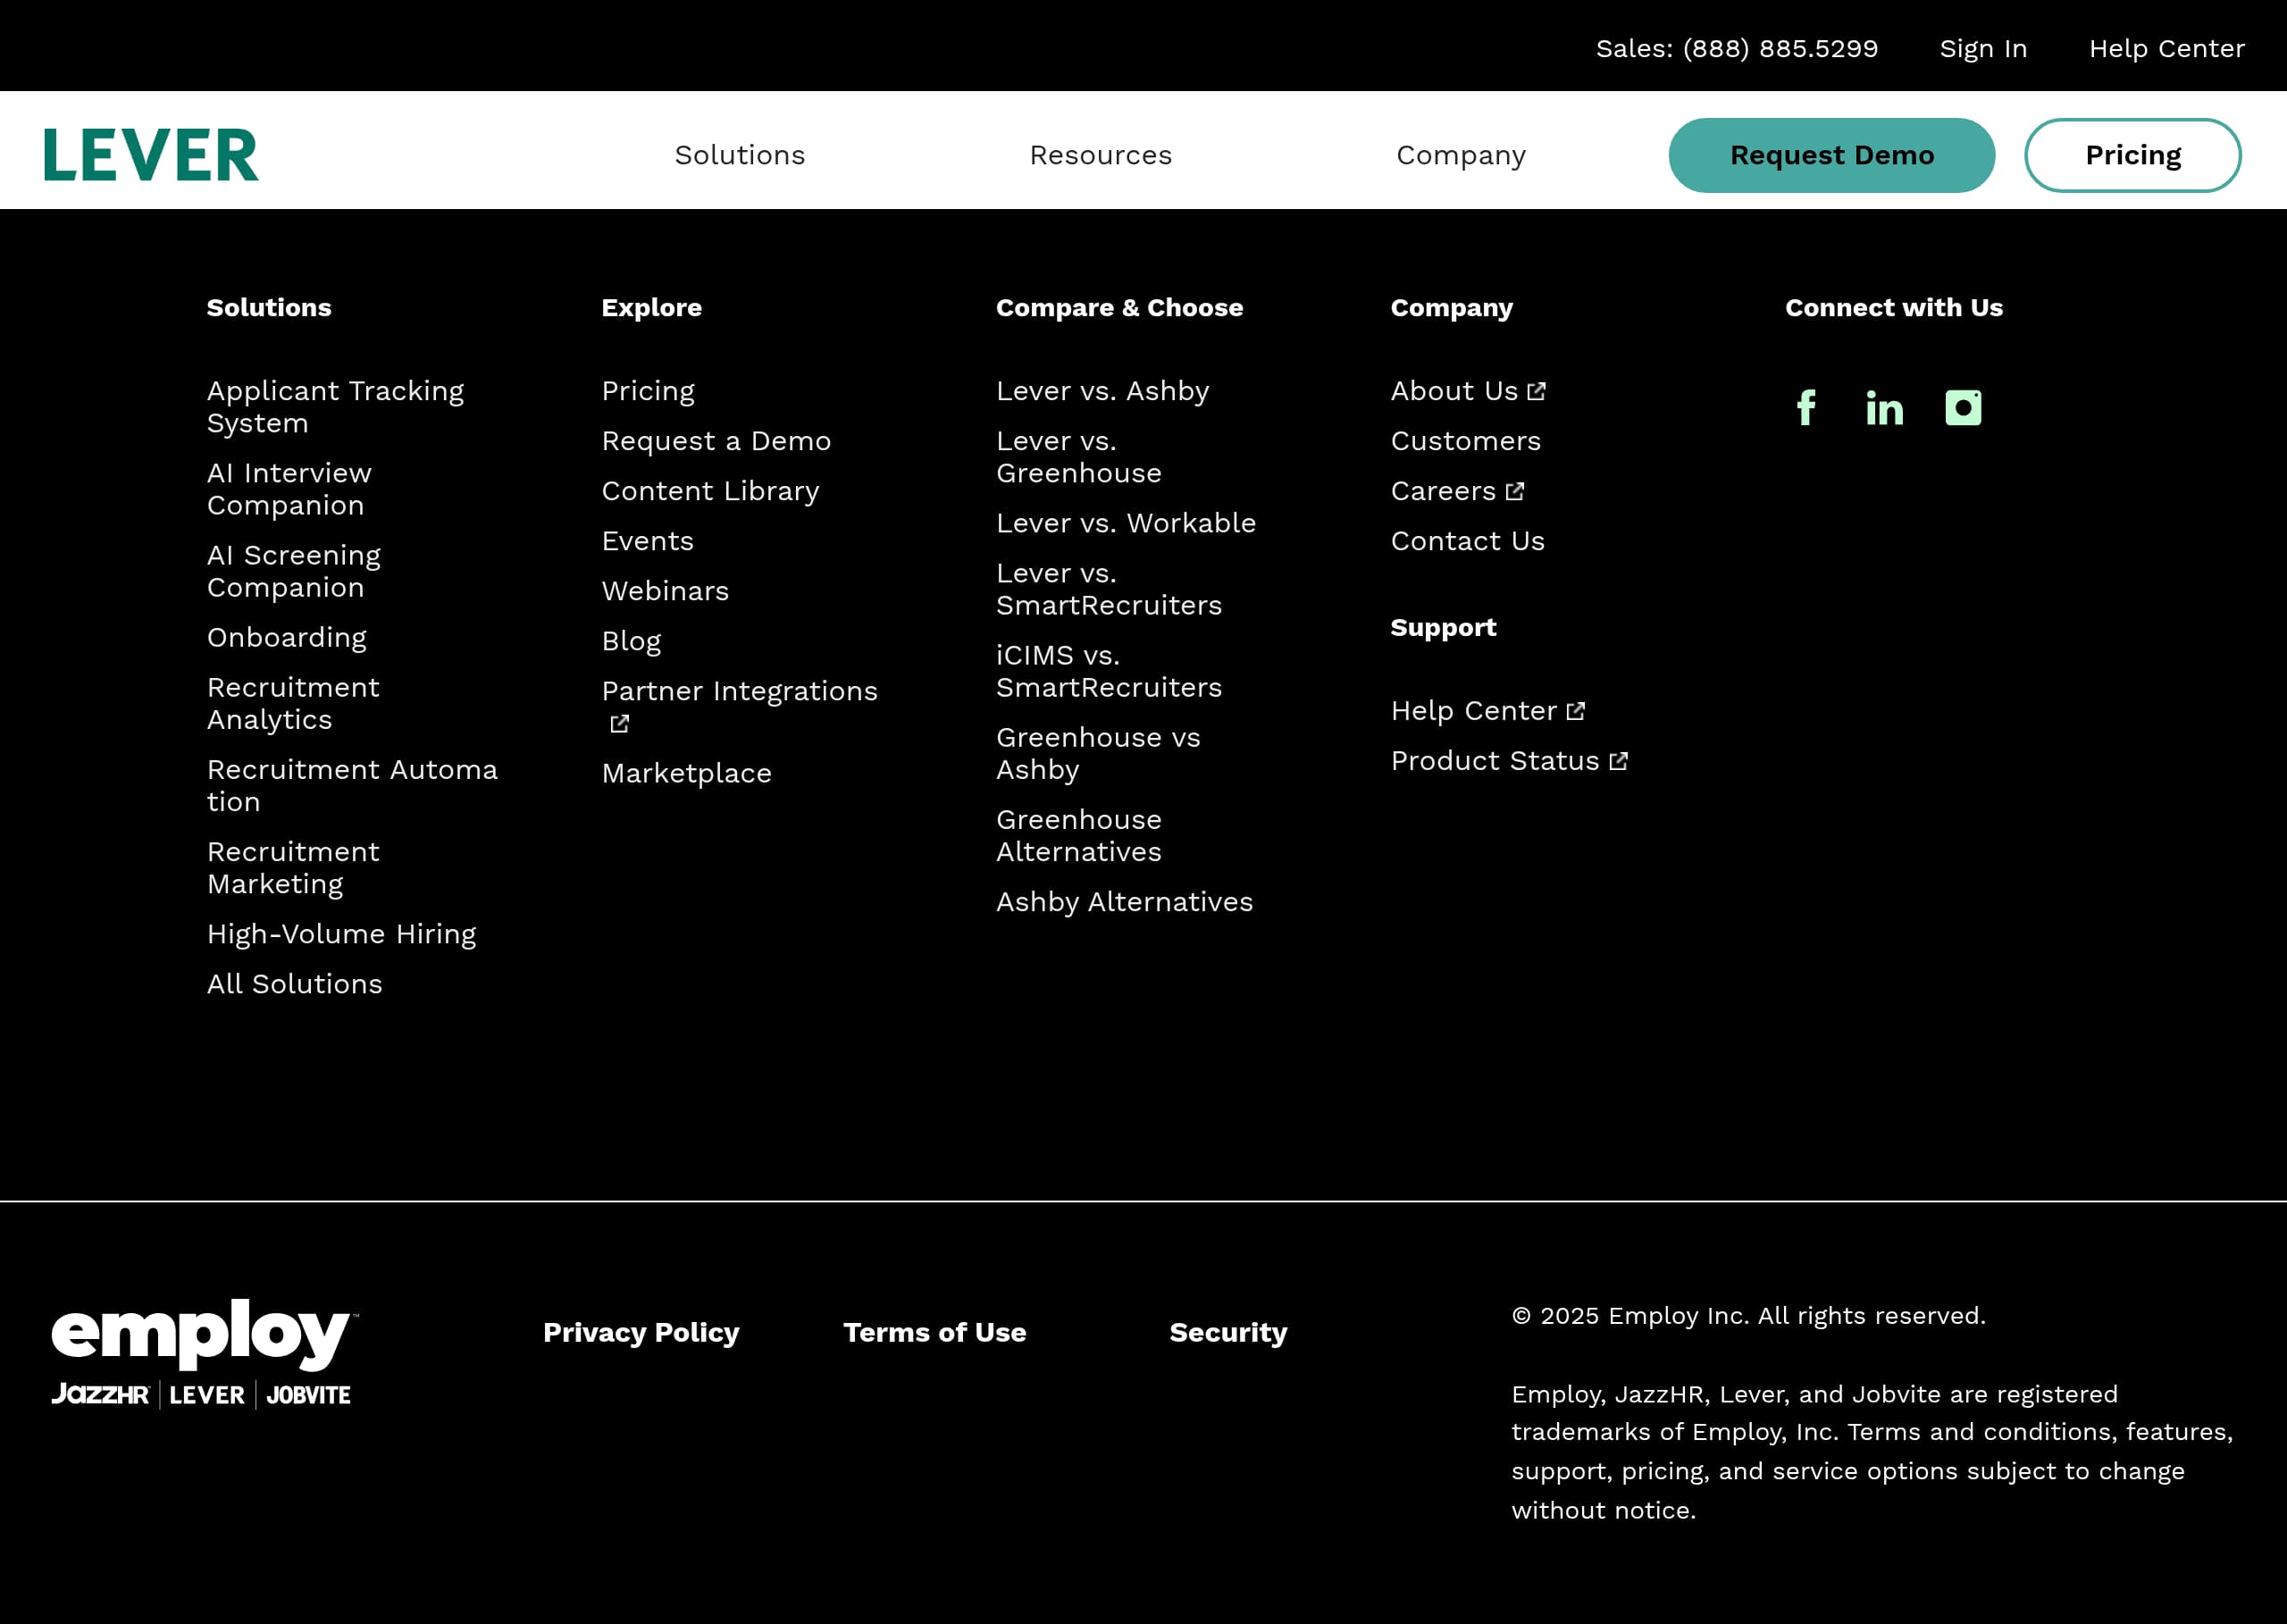Image resolution: width=2287 pixels, height=1624 pixels.
Task: Open the Privacy Policy link
Action: pyautogui.click(x=641, y=1332)
